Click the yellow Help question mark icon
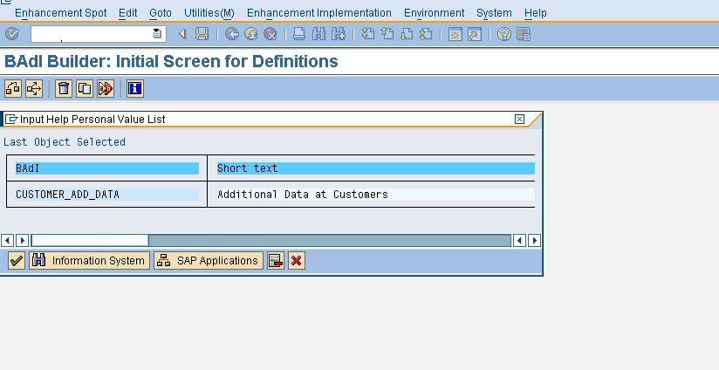The height and width of the screenshot is (370, 719). (x=504, y=34)
